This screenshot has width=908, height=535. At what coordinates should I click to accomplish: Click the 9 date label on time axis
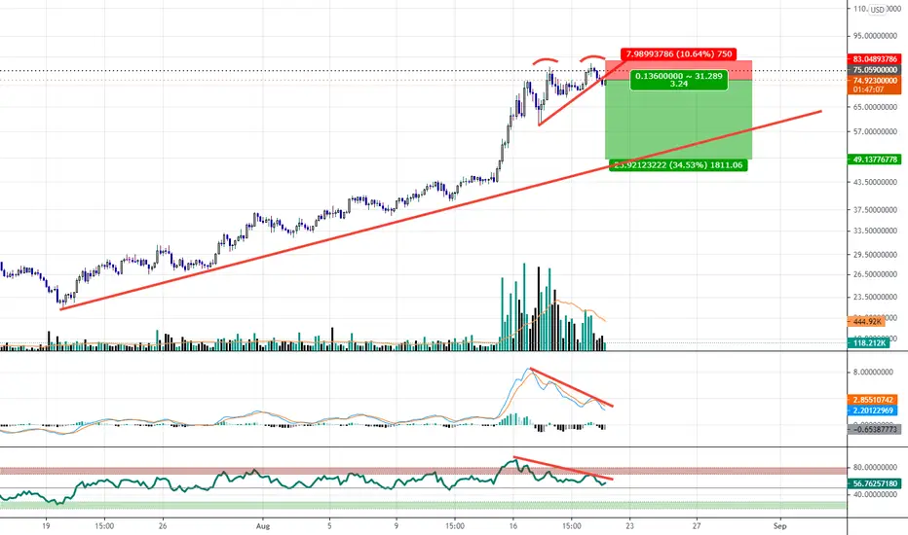[x=397, y=526]
